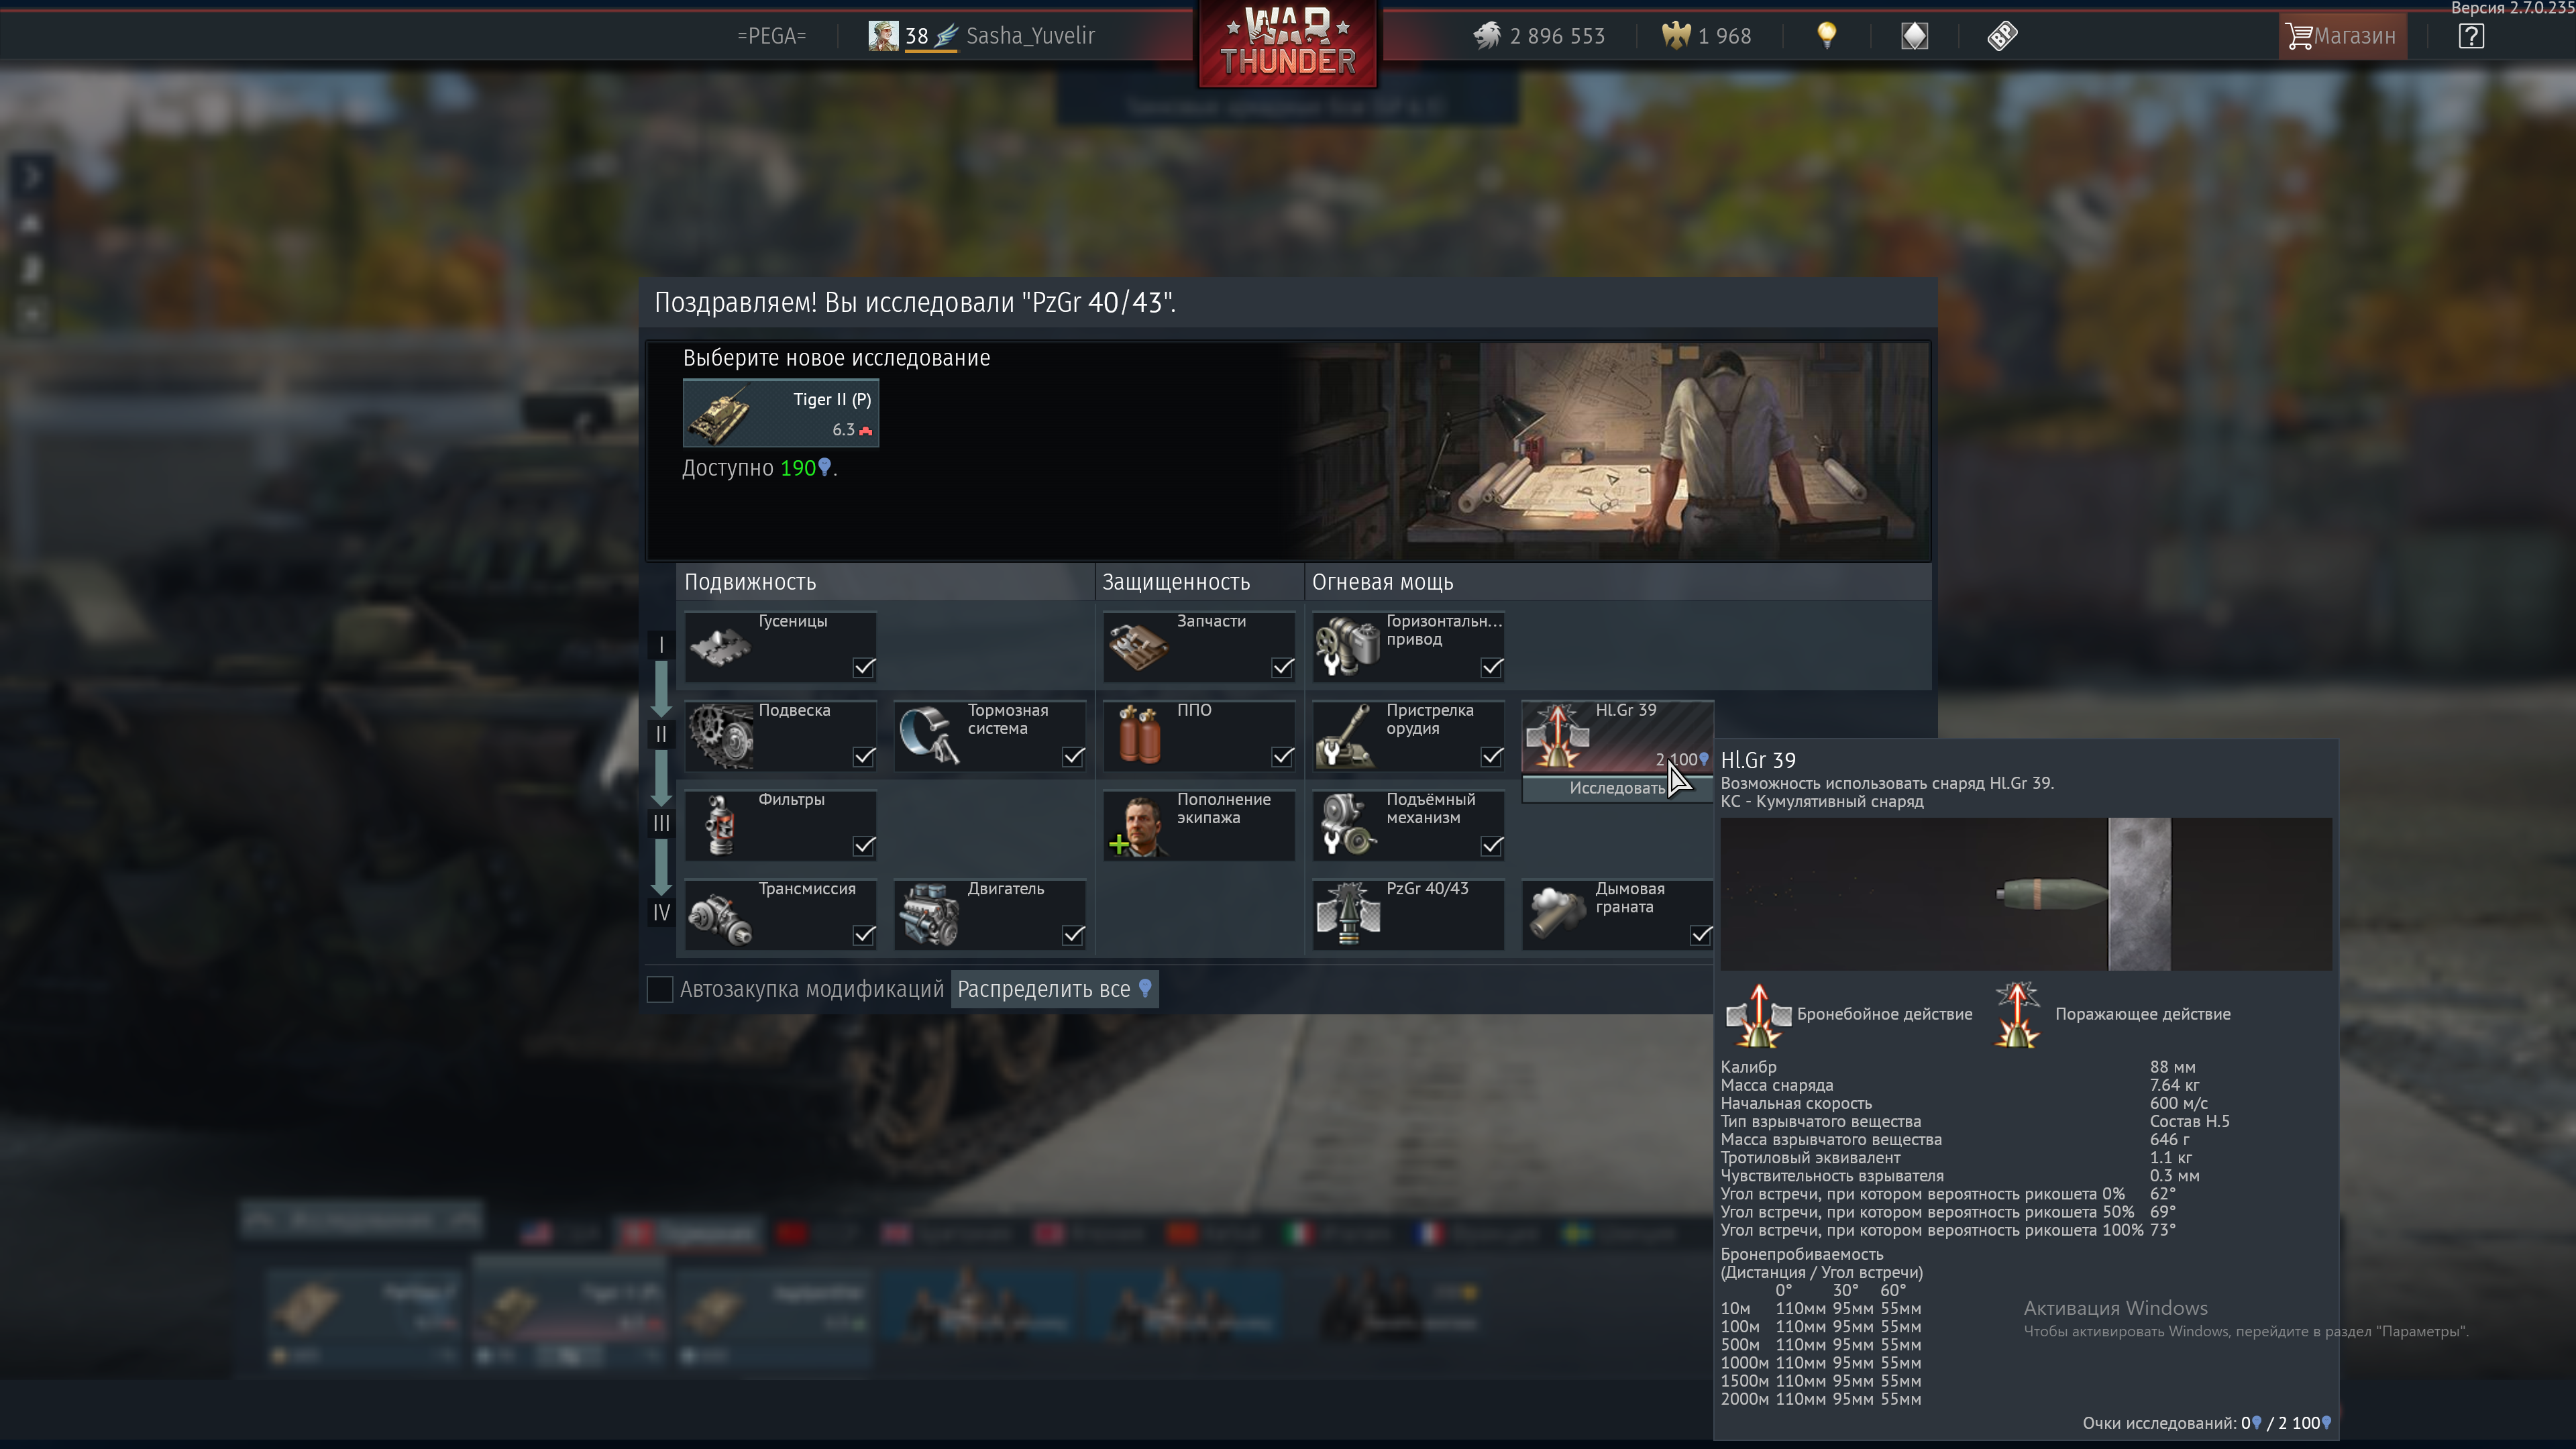Click the player avatar portrait

[x=883, y=36]
